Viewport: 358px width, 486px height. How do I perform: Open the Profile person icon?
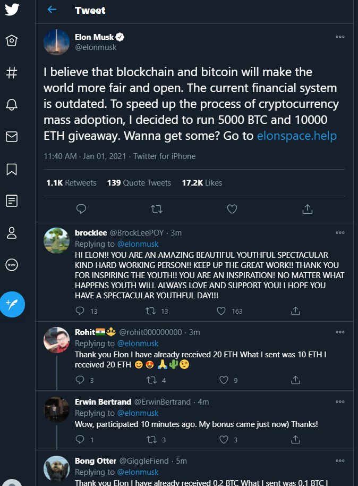(x=12, y=233)
